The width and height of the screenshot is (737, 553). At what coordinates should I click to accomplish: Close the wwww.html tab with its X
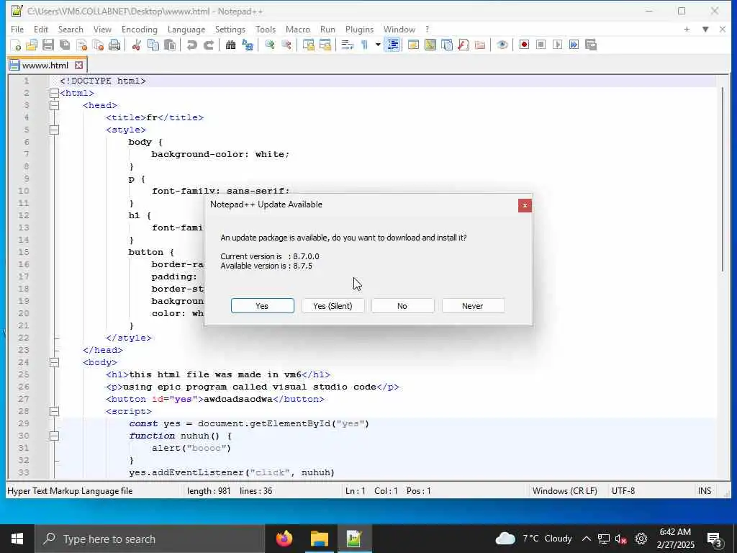tap(79, 66)
